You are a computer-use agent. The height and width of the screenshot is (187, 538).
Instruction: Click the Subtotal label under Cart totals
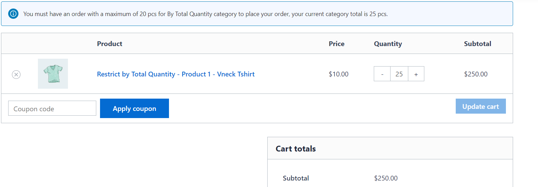click(296, 178)
